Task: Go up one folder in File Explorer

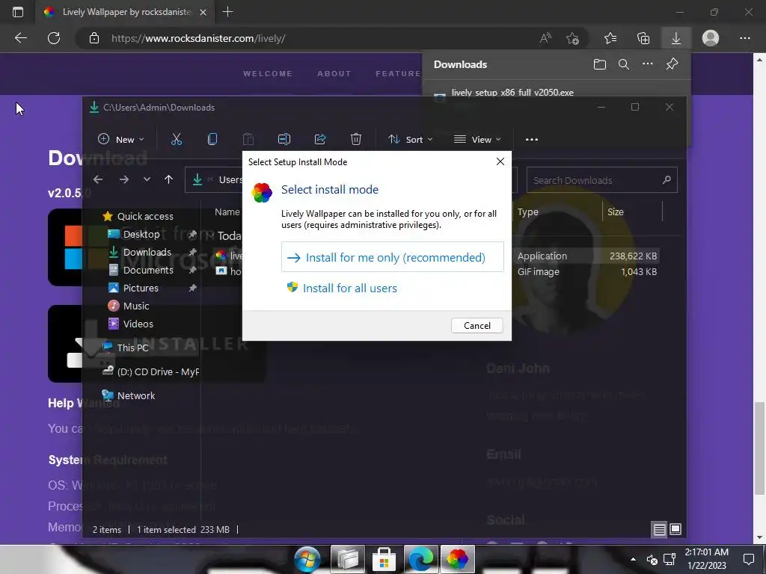Action: [x=168, y=179]
